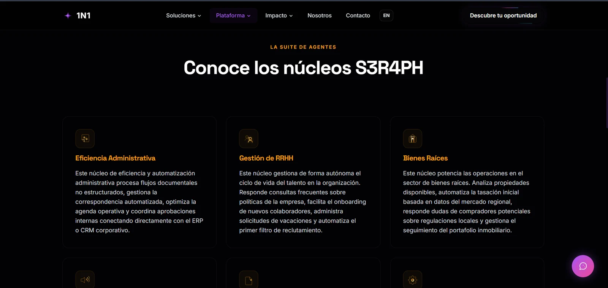Click the Conoce los núcleos S3R4PH headline
The height and width of the screenshot is (288, 608).
point(303,68)
